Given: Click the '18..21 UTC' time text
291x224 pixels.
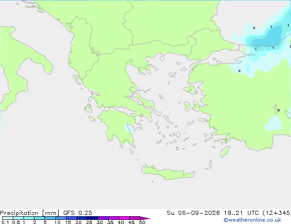Looking at the screenshot, I should pos(241,213).
